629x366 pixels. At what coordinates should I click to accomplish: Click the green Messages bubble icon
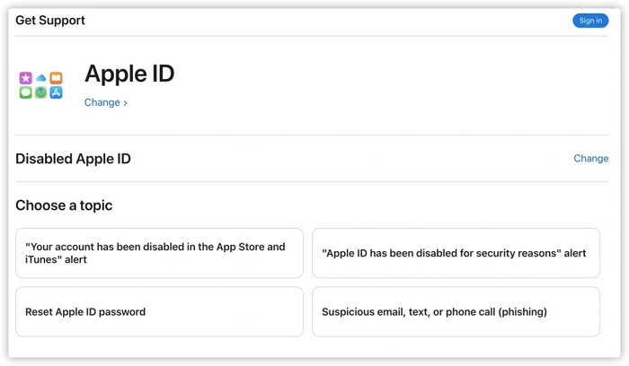pyautogui.click(x=26, y=92)
